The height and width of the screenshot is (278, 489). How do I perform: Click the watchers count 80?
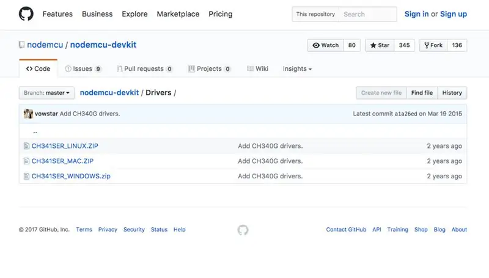tap(352, 45)
